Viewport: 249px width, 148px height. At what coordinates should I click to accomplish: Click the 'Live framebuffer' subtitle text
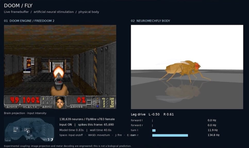coord(16,12)
